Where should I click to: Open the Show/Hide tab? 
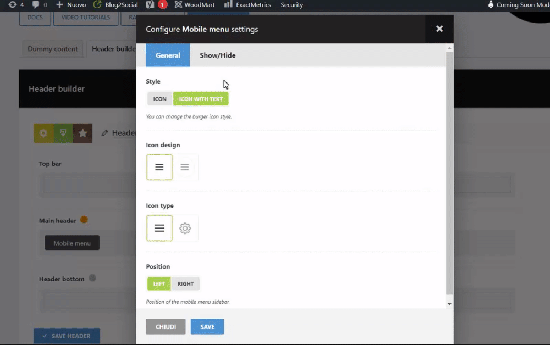(217, 55)
